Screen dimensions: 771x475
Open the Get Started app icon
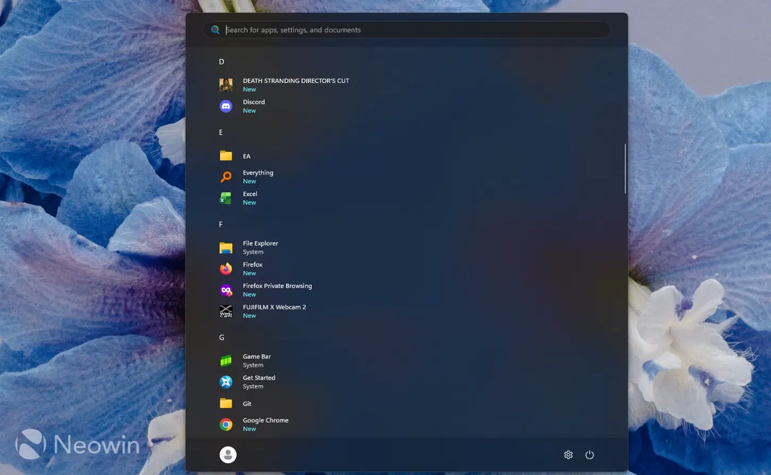226,382
